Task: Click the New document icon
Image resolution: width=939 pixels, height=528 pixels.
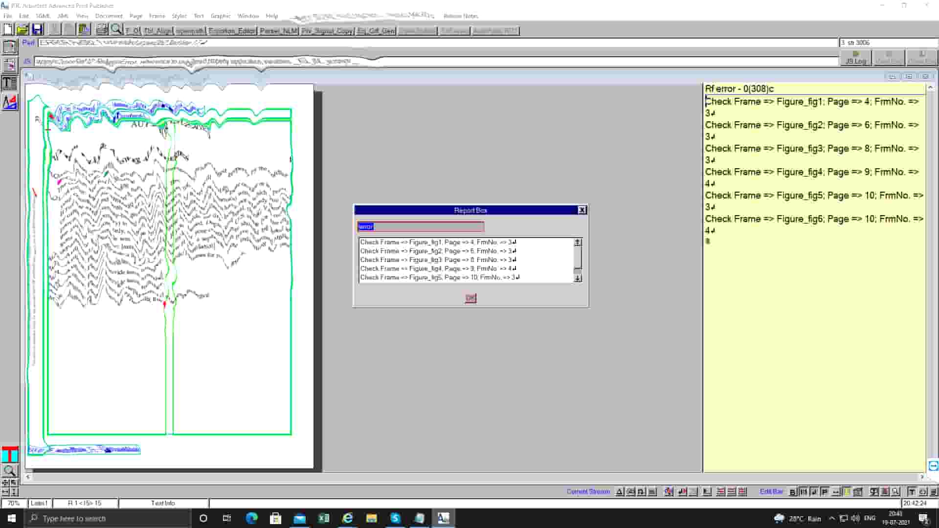Action: point(8,29)
